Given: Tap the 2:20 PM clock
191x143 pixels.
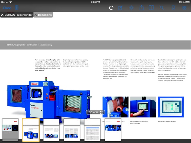Looking at the screenshot, I should (96, 2).
